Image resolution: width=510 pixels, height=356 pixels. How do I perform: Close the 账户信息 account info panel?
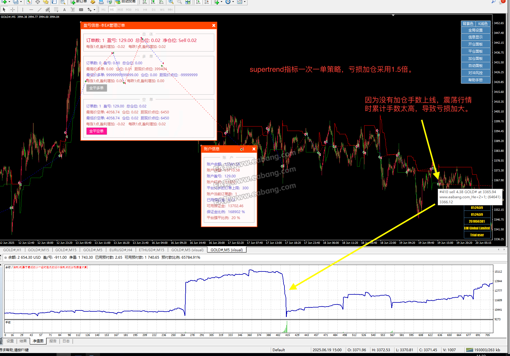254,149
